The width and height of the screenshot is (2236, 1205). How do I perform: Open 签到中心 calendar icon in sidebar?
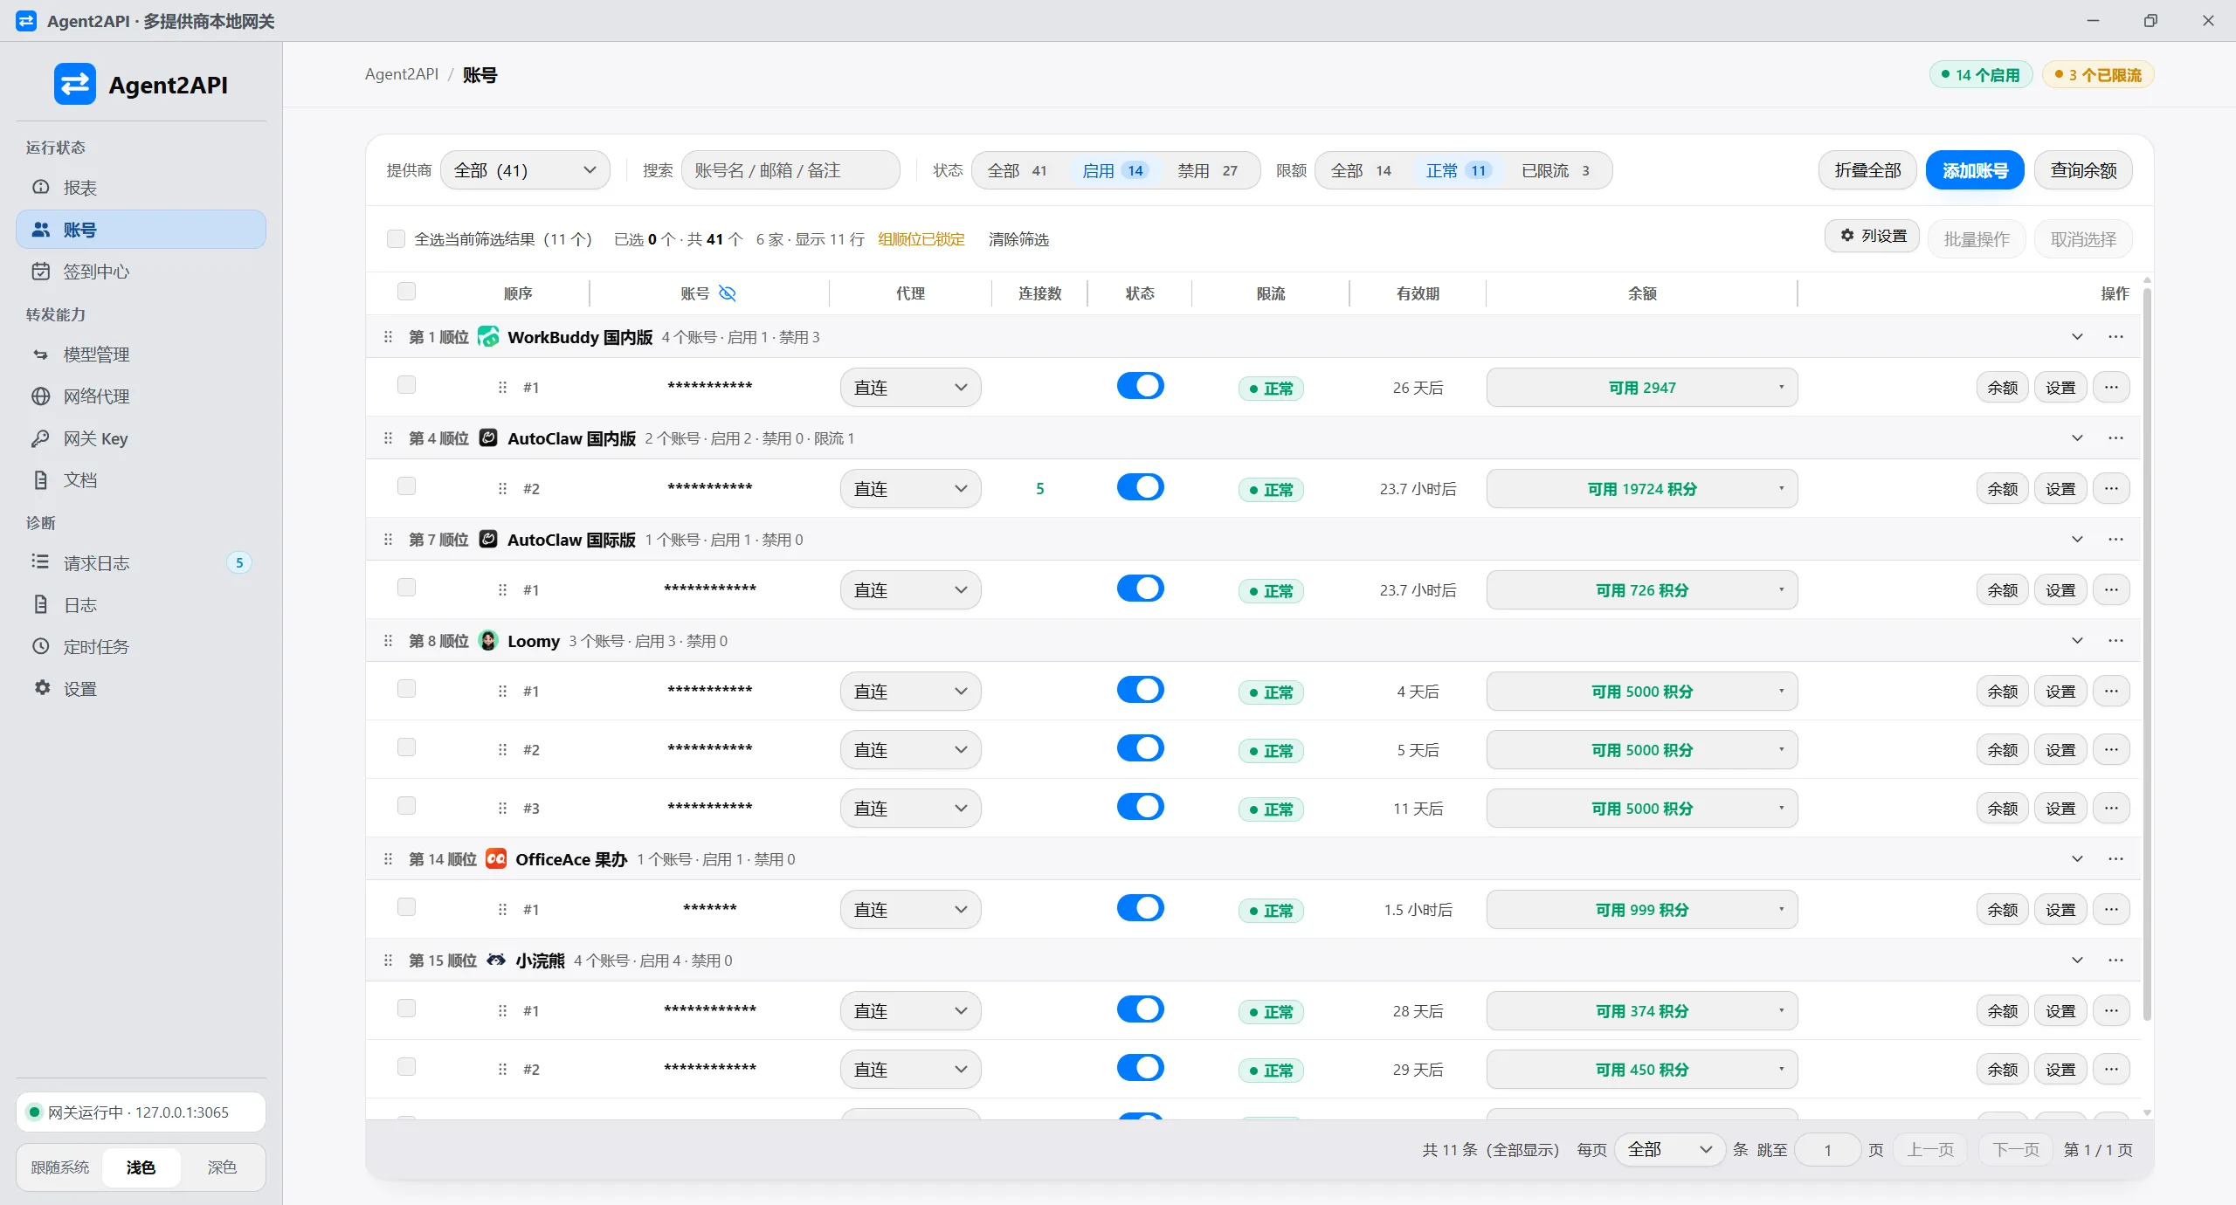41,271
